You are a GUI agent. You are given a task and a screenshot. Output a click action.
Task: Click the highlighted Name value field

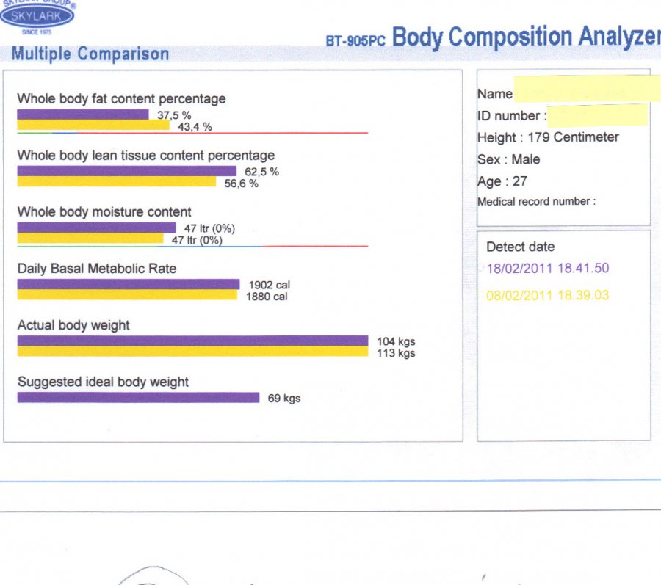point(588,89)
